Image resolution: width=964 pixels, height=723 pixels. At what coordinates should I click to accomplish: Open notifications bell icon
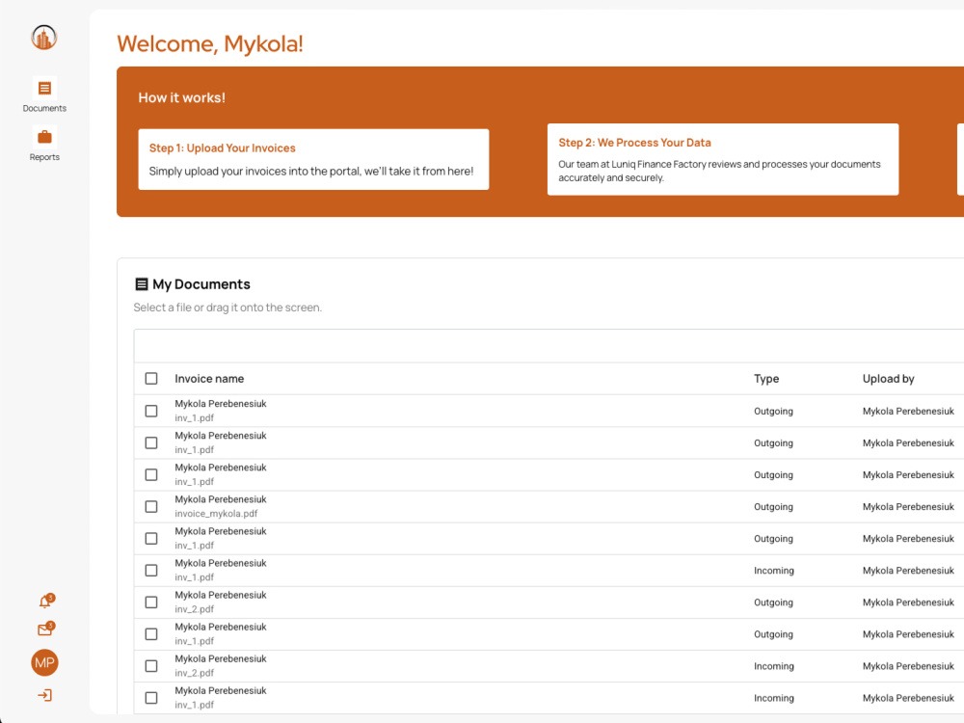pos(45,602)
